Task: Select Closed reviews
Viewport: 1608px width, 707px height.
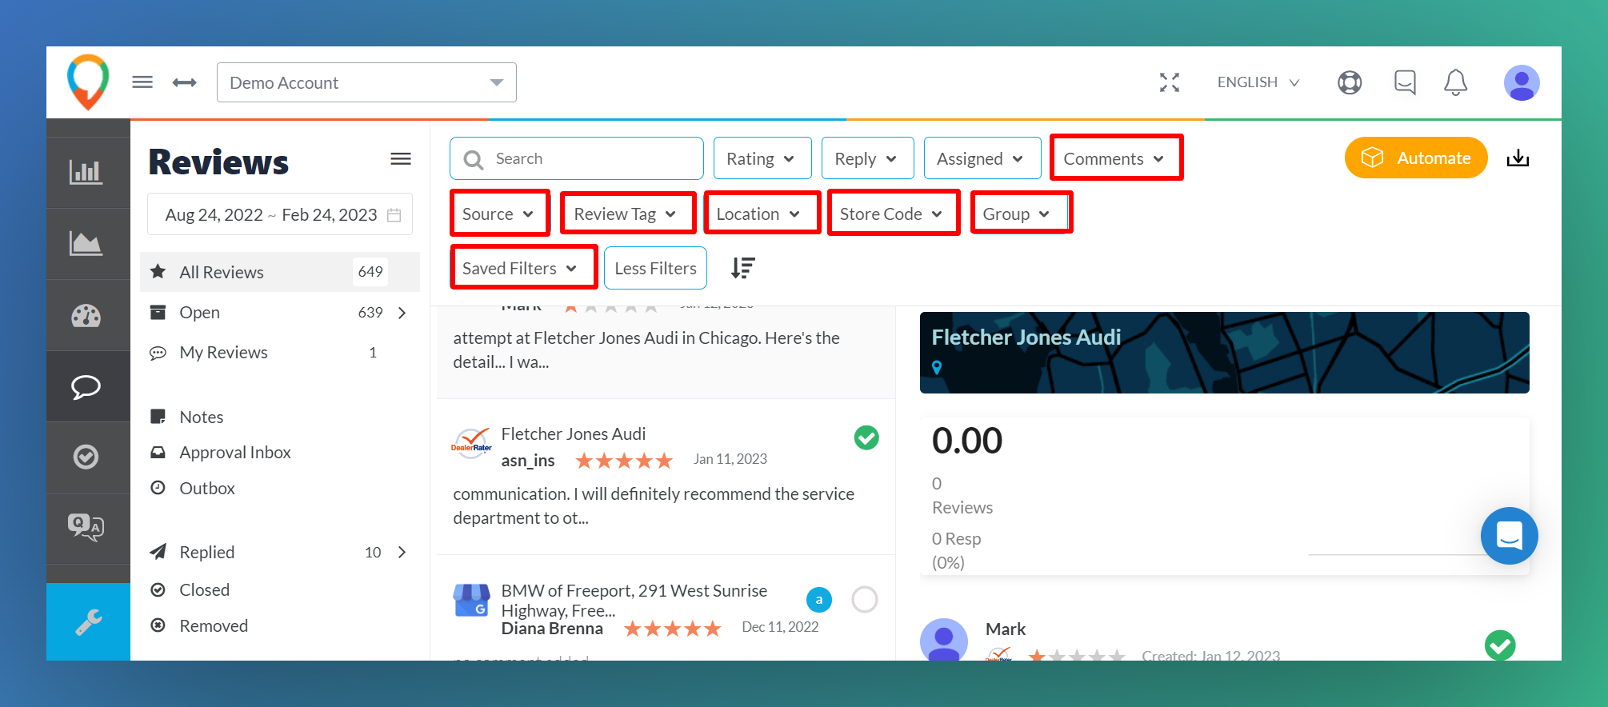Action: (204, 589)
